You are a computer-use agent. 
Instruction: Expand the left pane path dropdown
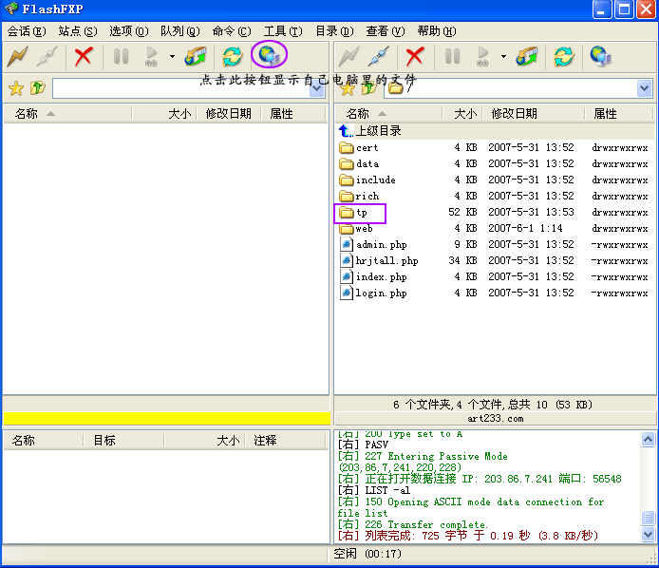(318, 88)
